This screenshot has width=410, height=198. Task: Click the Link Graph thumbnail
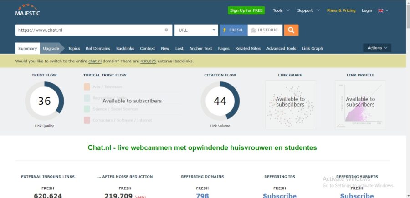[x=290, y=105]
